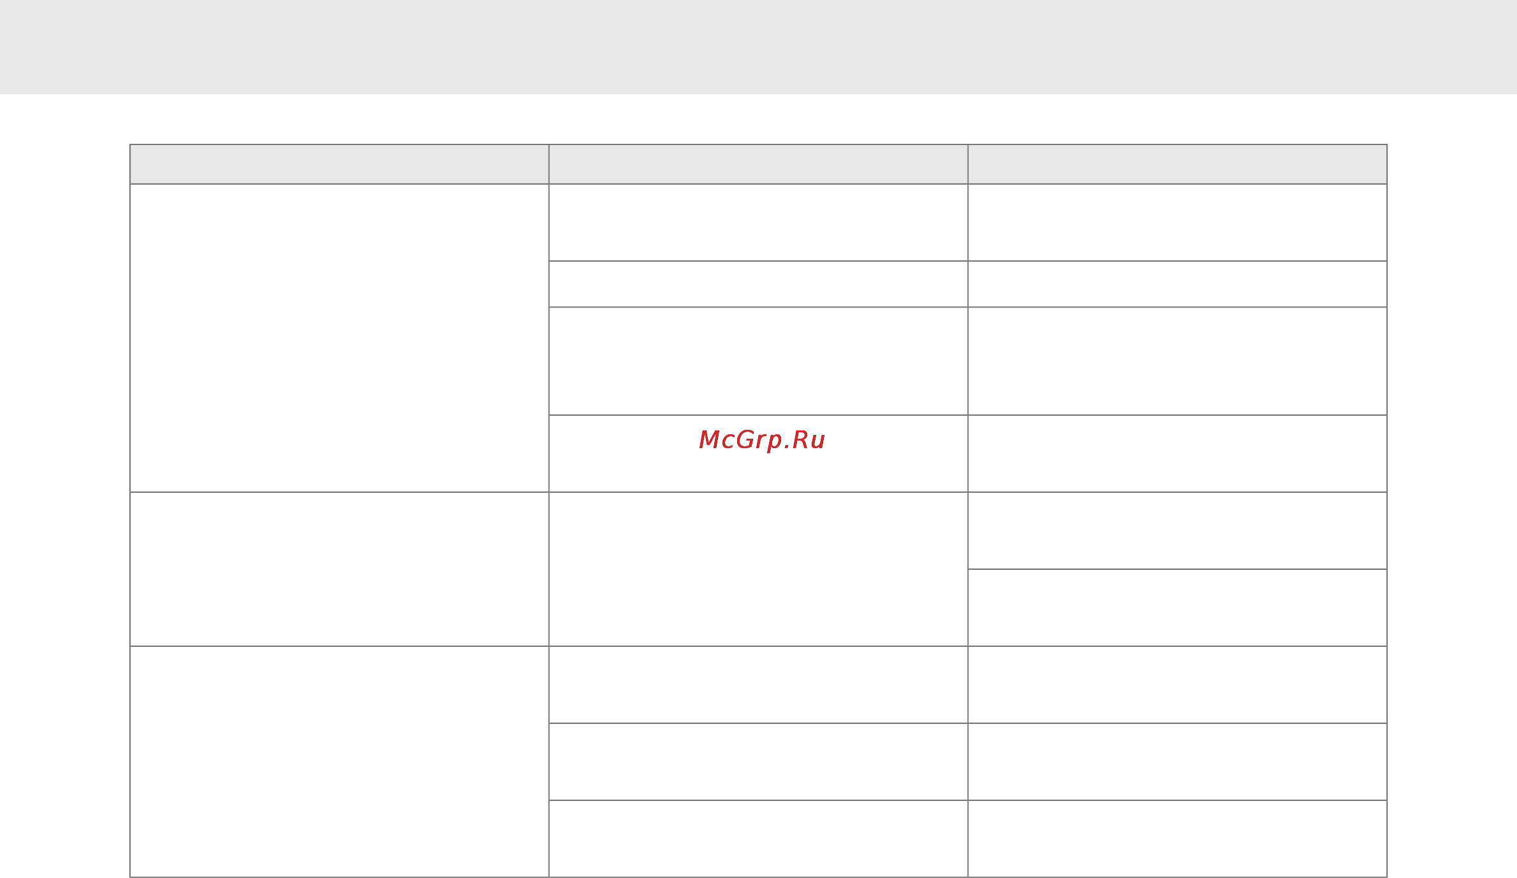Click the bottom-most cell of the middle column
The image size is (1517, 878).
[x=758, y=839]
